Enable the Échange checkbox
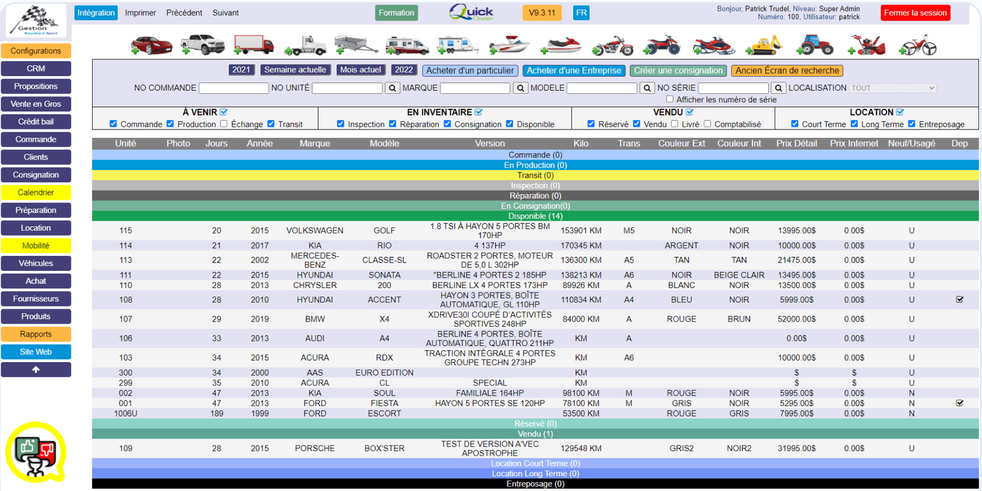This screenshot has height=491, width=982. click(224, 124)
